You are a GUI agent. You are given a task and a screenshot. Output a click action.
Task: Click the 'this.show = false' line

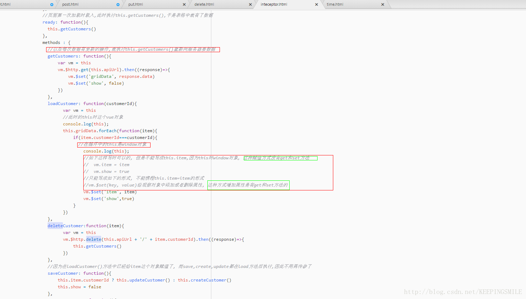tap(79, 287)
